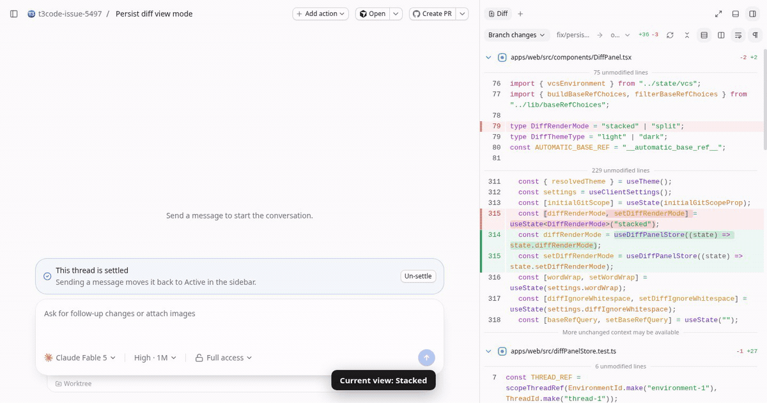Image resolution: width=767 pixels, height=403 pixels.
Task: Click the -3 deletions count
Action: [655, 34]
